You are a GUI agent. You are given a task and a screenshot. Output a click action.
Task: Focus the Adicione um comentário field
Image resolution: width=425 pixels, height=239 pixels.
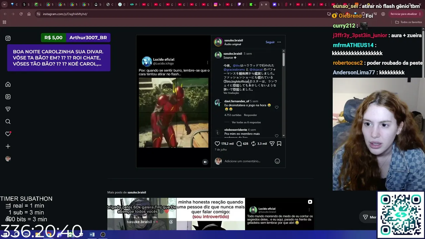(x=248, y=161)
